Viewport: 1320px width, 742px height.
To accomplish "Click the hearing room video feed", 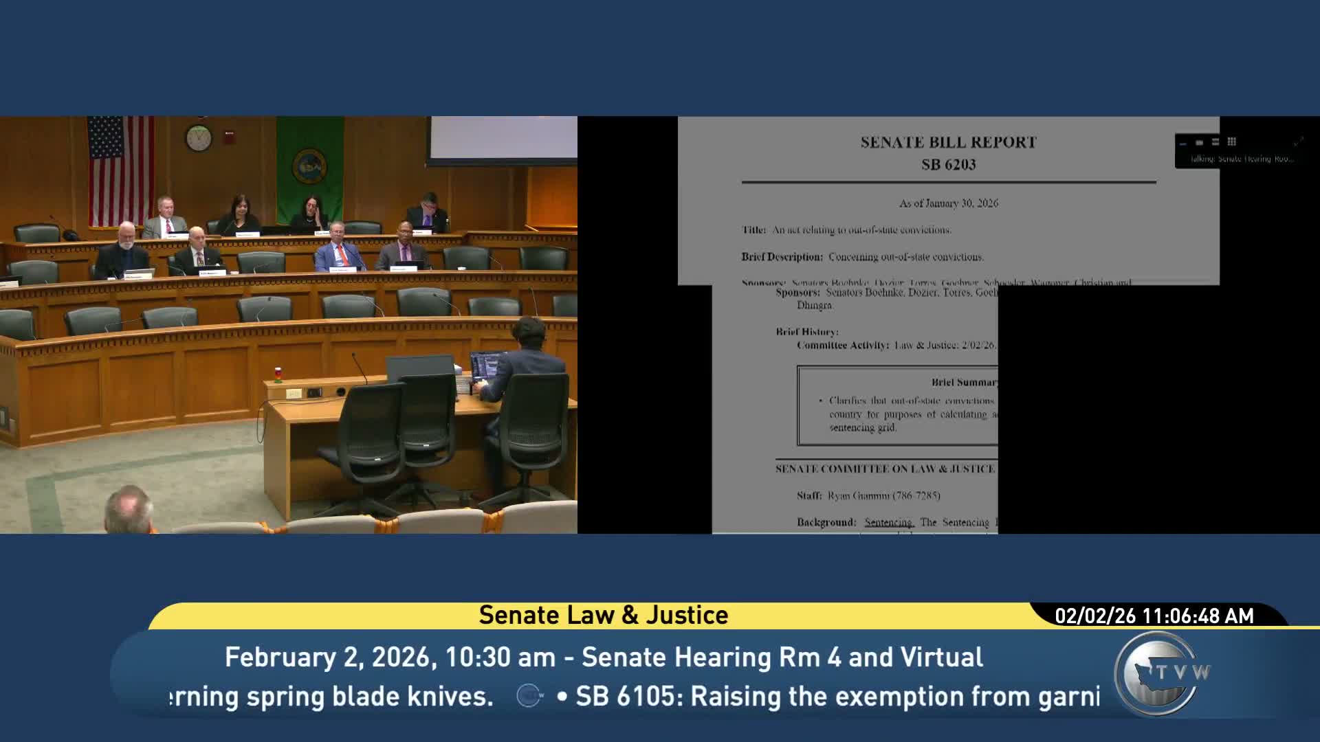I will coord(289,324).
